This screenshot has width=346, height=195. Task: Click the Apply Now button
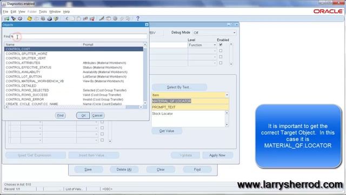click(x=217, y=155)
